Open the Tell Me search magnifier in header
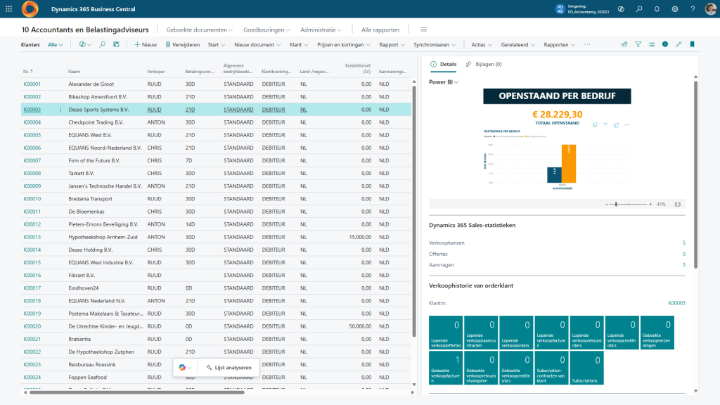This screenshot has width=720, height=405. click(x=638, y=8)
